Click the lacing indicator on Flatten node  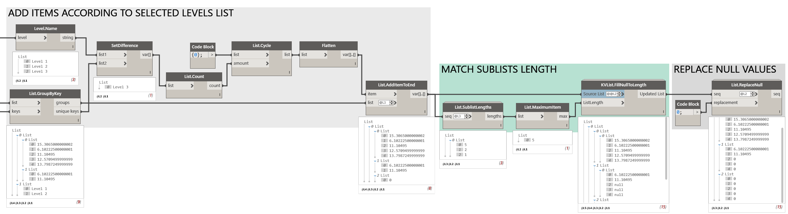tap(355, 63)
